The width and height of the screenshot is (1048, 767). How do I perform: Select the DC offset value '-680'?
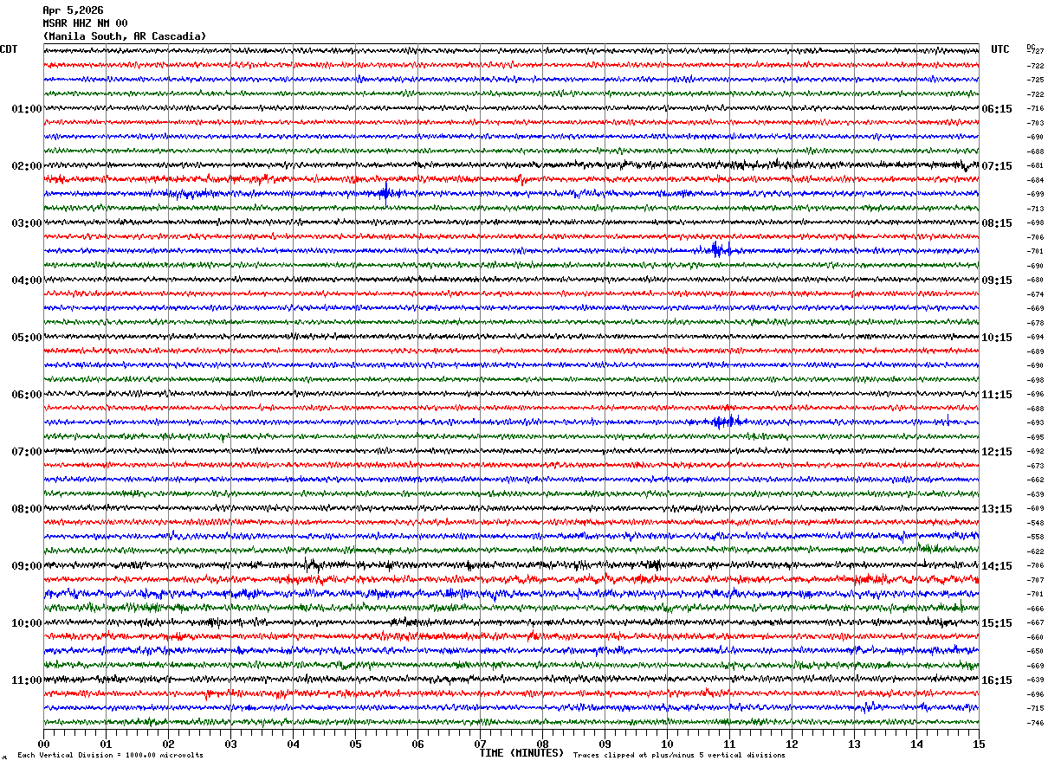[x=1035, y=280]
